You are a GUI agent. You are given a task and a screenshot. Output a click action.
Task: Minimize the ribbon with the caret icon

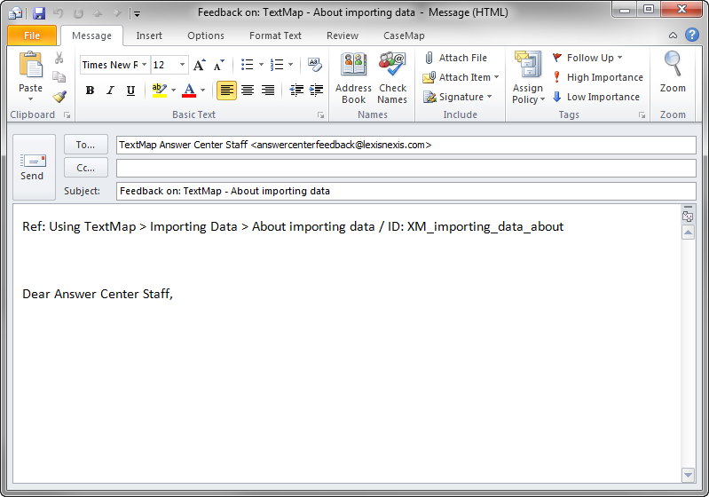(673, 35)
